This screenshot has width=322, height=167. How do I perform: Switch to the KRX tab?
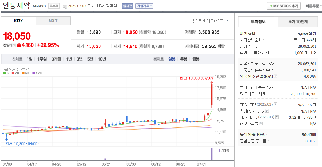click(18, 21)
